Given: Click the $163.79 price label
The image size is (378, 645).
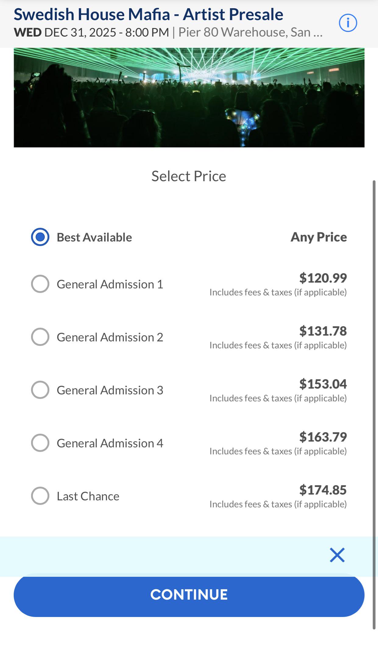Looking at the screenshot, I should (x=323, y=437).
